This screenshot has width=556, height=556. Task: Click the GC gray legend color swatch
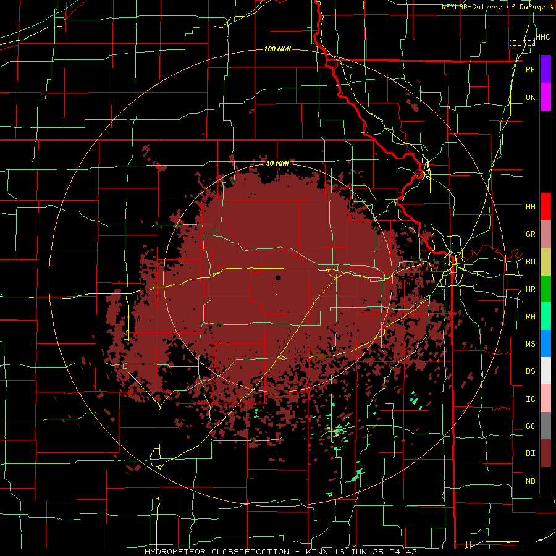click(545, 426)
